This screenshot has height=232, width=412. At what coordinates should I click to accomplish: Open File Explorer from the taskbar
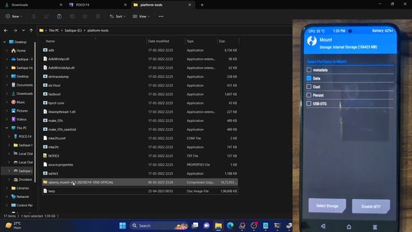click(x=218, y=226)
